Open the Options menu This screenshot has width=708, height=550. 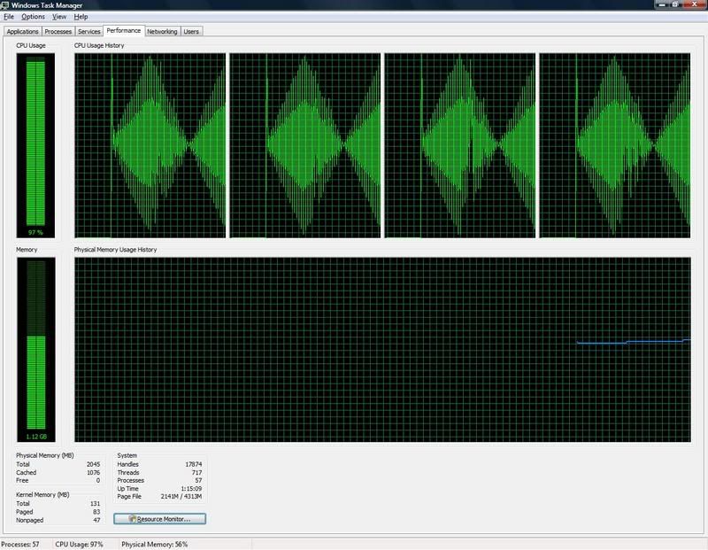pyautogui.click(x=33, y=17)
